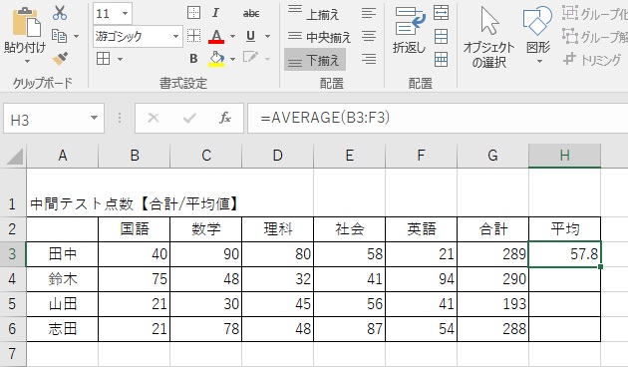628x367 pixels.
Task: Expand the font color dropdown arrow
Action: coord(232,37)
